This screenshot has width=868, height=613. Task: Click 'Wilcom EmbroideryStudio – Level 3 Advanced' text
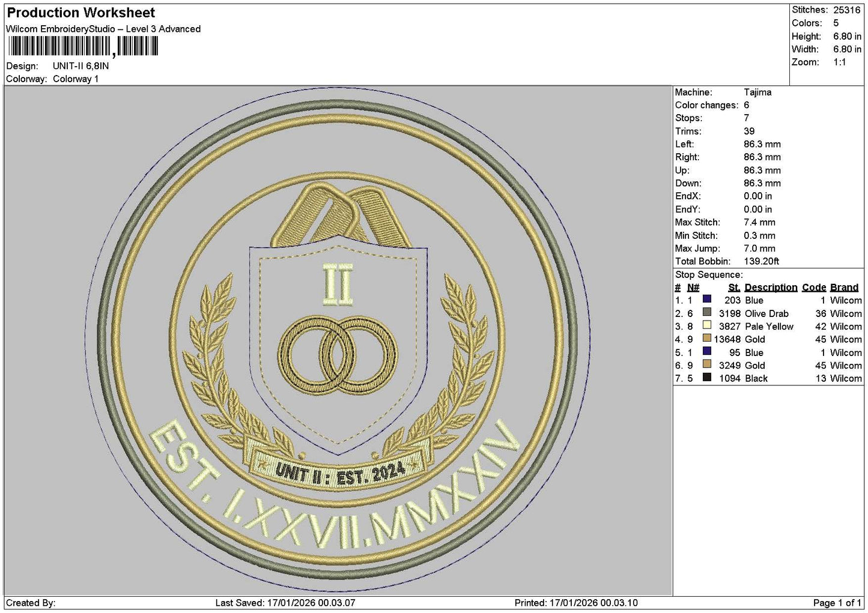pos(103,29)
